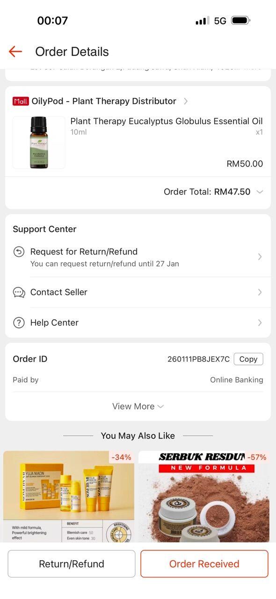The height and width of the screenshot is (599, 276).
Task: Copy the Order ID
Action: (248, 359)
